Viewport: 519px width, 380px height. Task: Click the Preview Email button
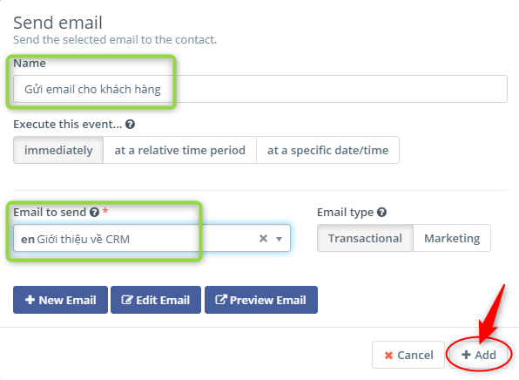pyautogui.click(x=261, y=300)
